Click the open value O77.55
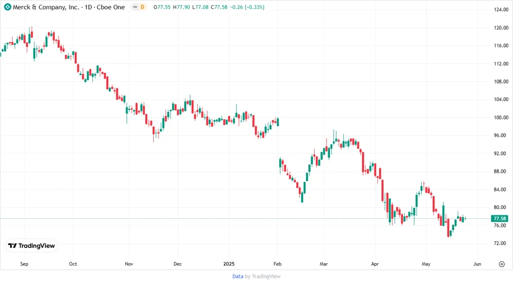This screenshot has height=283, width=513. [162, 7]
